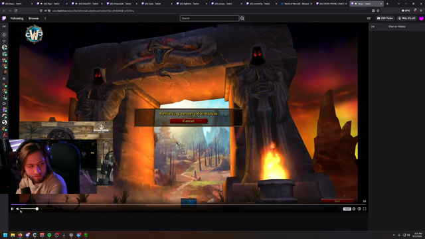
Task: Open the Windows Start menu
Action: (x=5, y=235)
